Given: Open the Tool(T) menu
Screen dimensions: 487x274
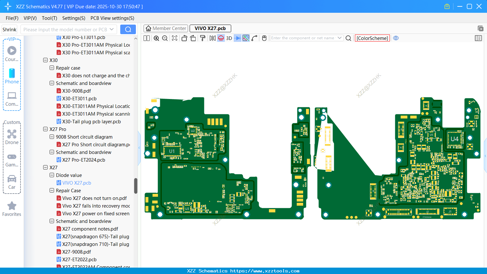Looking at the screenshot, I should click(x=49, y=18).
